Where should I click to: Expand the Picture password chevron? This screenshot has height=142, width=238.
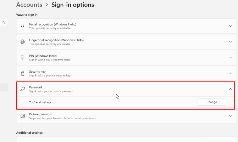[230, 116]
